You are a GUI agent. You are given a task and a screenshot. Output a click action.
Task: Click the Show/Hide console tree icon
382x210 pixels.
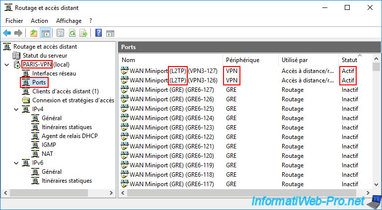45,33
